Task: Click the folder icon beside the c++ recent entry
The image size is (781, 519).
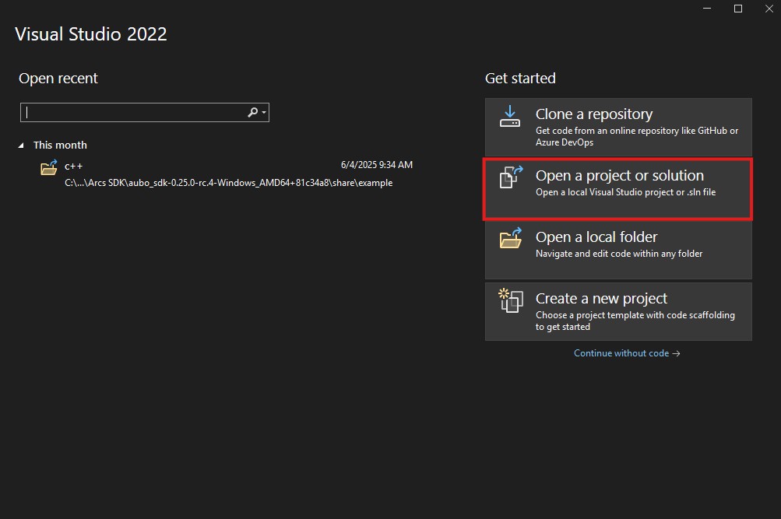Action: pos(49,168)
